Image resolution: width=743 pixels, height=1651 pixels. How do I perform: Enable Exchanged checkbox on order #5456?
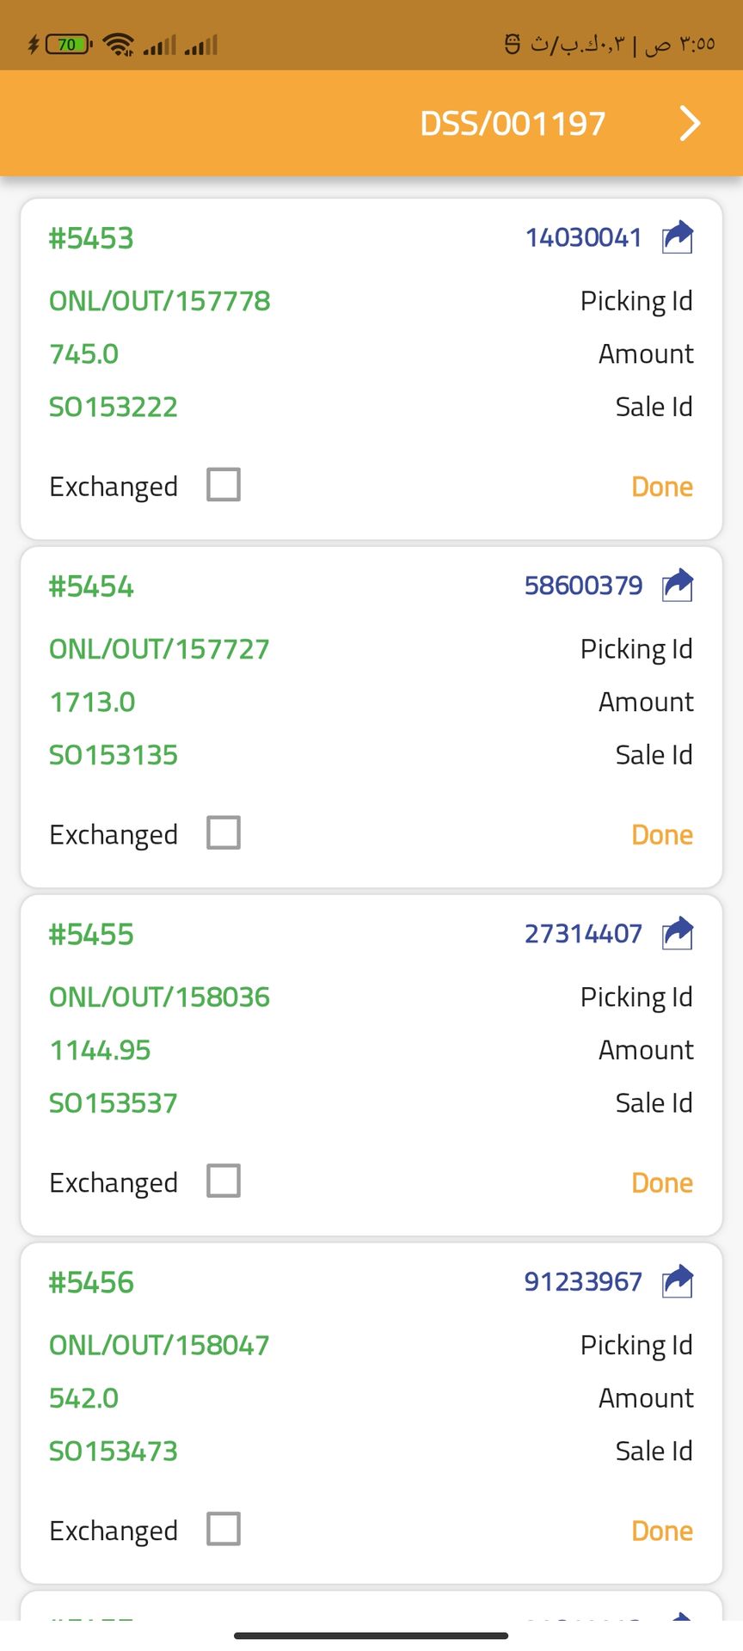[224, 1529]
